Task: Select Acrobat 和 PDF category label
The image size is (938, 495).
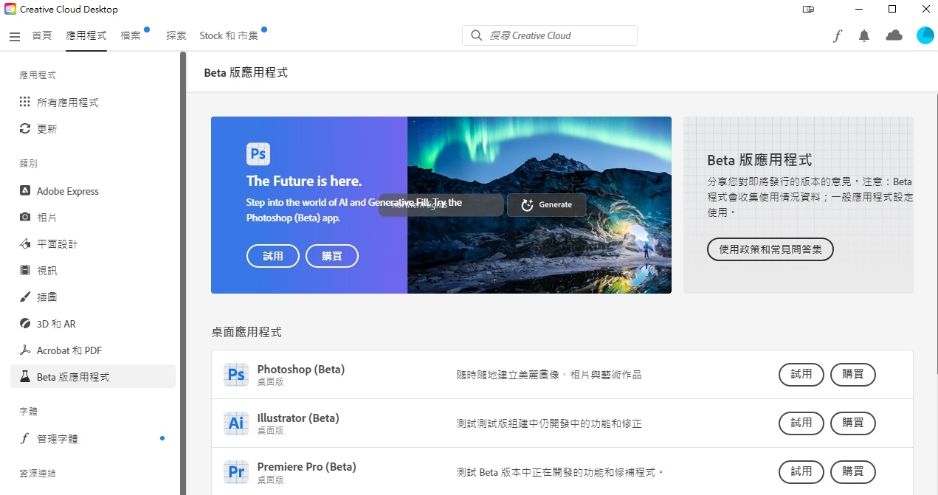Action: [69, 350]
